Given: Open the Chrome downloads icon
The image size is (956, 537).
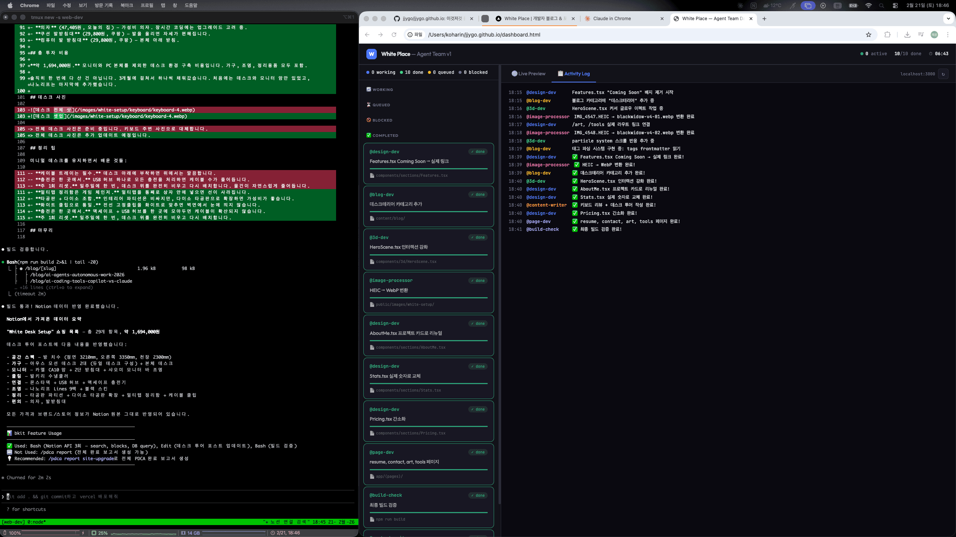Looking at the screenshot, I should [x=907, y=35].
